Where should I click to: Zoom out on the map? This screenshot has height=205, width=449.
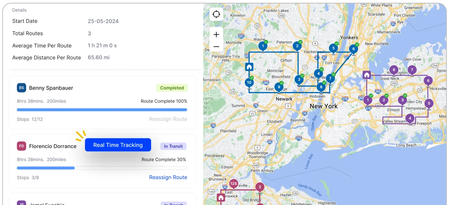coord(216,46)
